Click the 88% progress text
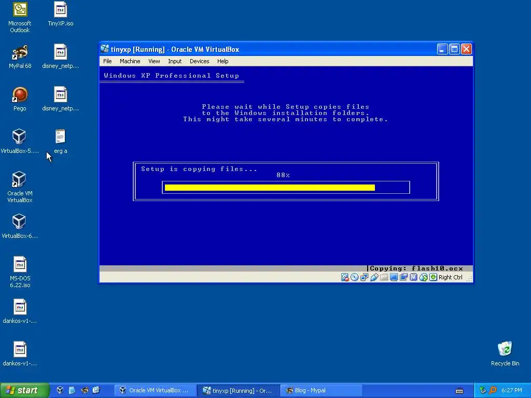The width and height of the screenshot is (531, 398). (283, 175)
